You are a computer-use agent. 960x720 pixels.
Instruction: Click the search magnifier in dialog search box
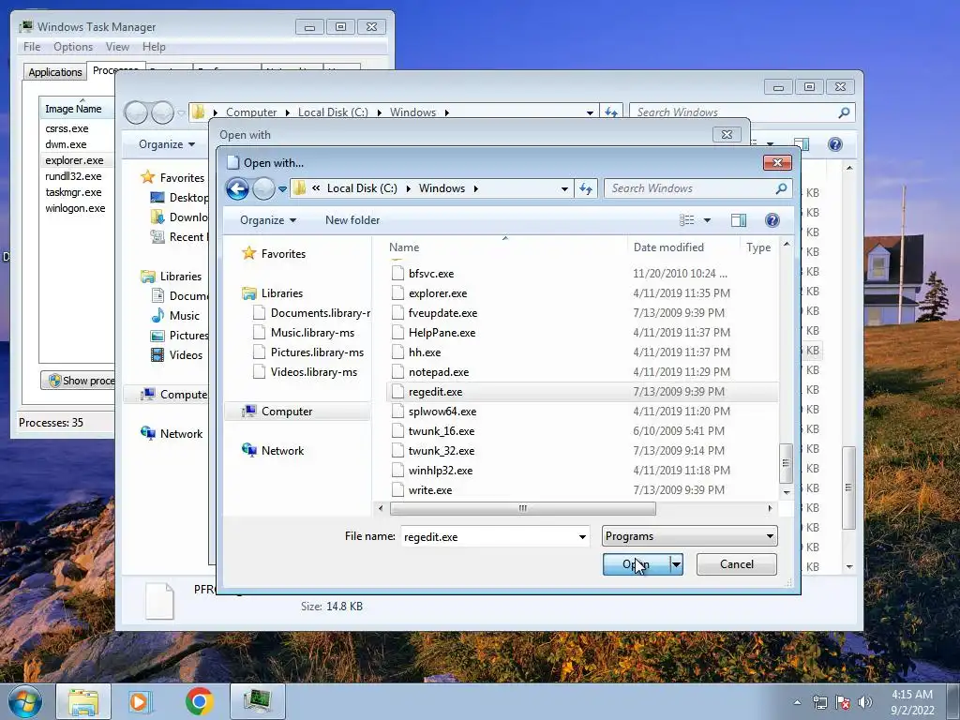tap(781, 188)
